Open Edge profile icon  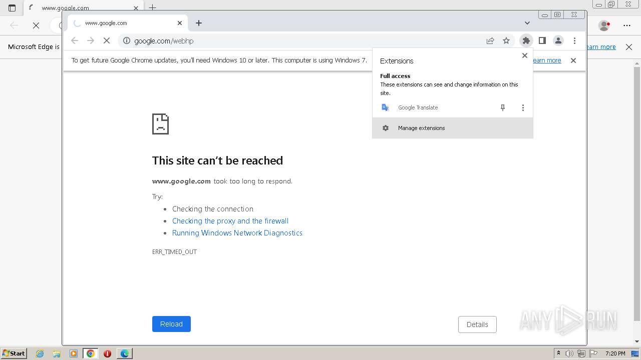coord(604,25)
